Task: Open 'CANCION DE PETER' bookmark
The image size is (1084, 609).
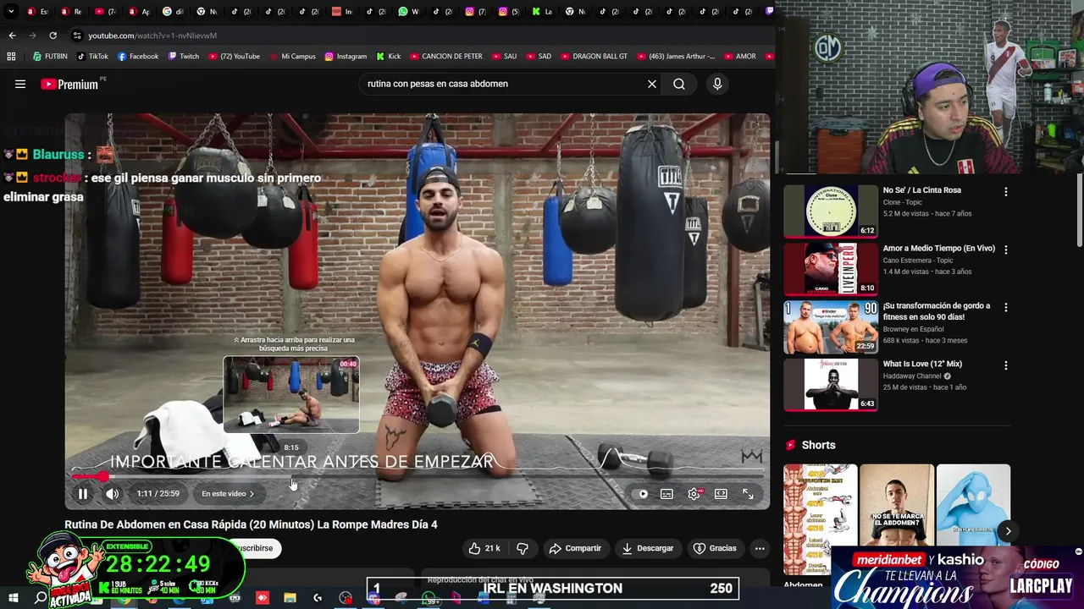Action: (446, 57)
